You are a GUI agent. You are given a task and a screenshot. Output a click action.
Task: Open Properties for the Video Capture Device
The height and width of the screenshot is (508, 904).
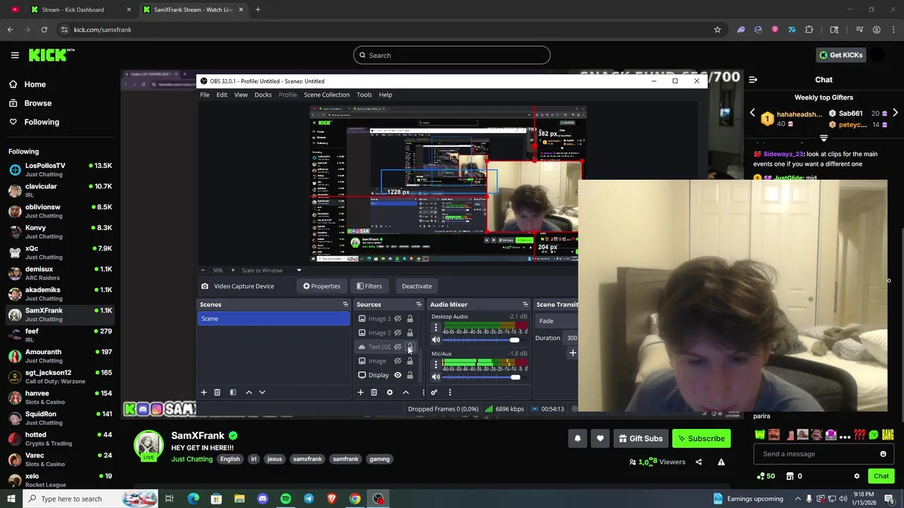321,286
